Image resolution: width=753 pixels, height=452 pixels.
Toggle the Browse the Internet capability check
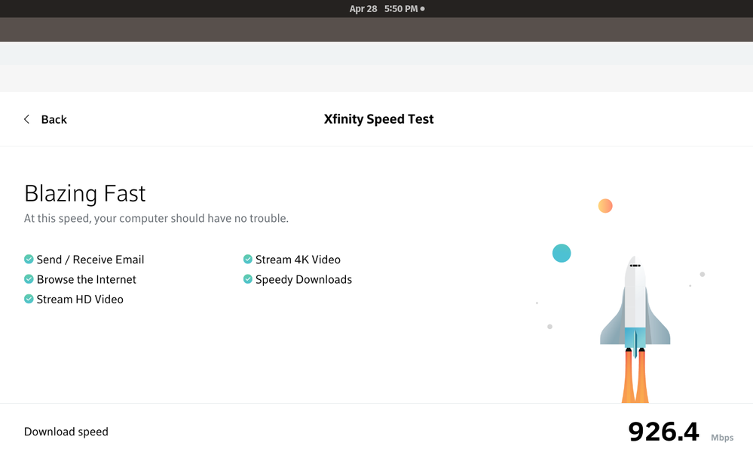click(x=29, y=279)
